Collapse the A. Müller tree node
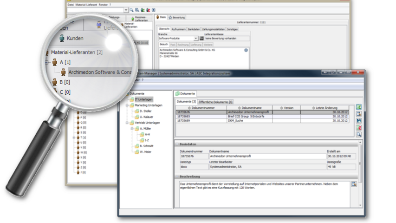Viewport: 396px width, 223px height. click(132, 129)
